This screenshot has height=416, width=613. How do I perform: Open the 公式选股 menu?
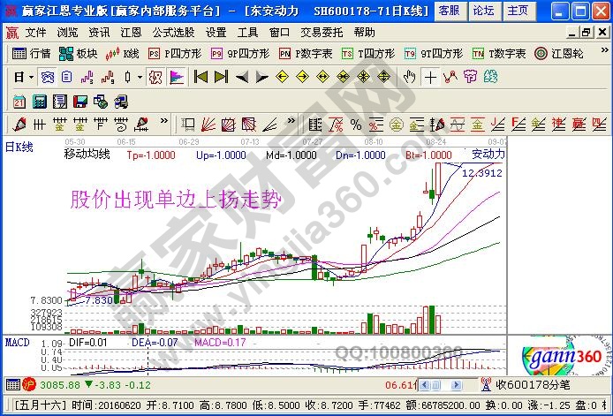[x=173, y=33]
